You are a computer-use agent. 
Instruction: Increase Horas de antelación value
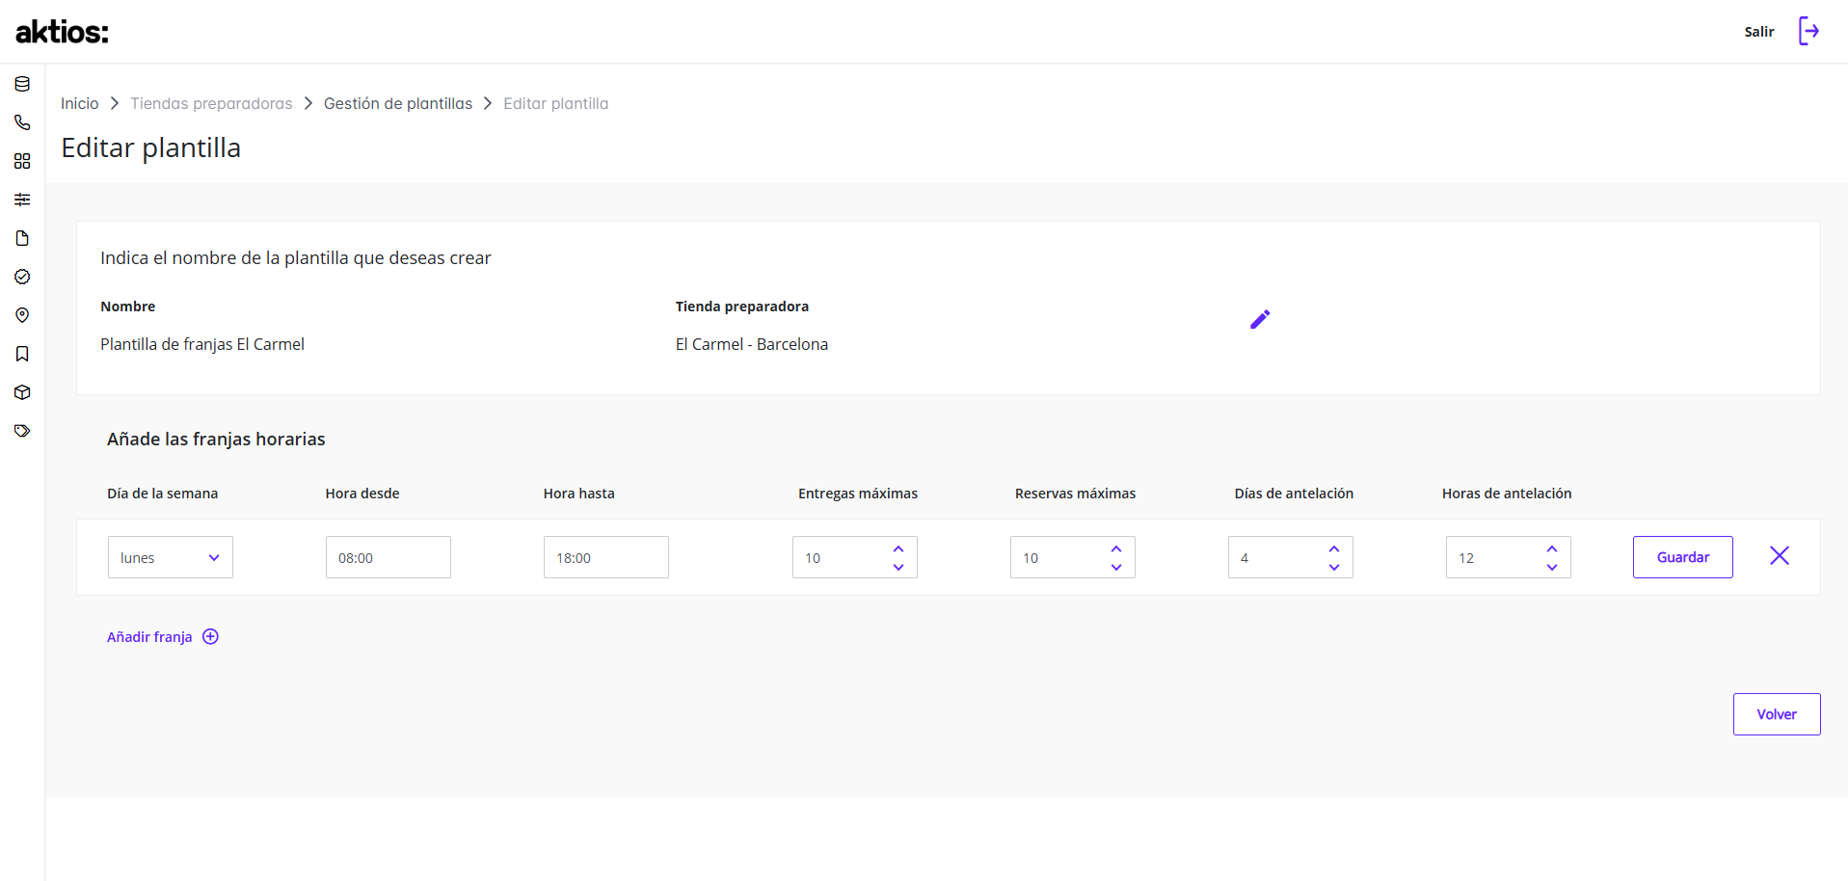click(x=1552, y=548)
